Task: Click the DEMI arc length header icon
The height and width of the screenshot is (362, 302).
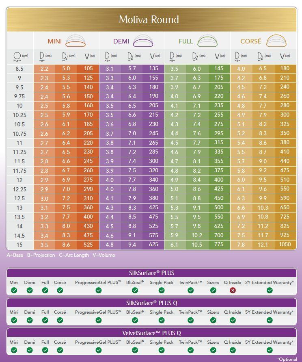Action: click(x=134, y=57)
